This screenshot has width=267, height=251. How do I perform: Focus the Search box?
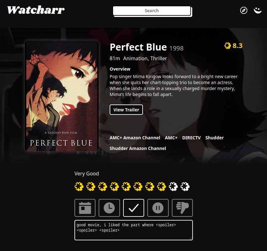pyautogui.click(x=152, y=11)
